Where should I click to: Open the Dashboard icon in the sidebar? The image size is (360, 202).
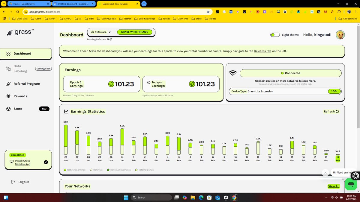pos(8,54)
